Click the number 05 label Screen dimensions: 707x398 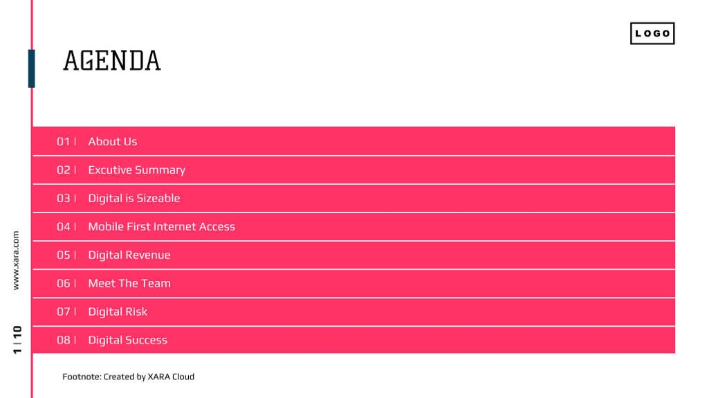63,255
